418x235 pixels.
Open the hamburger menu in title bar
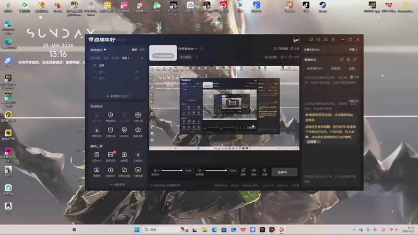coord(333,40)
